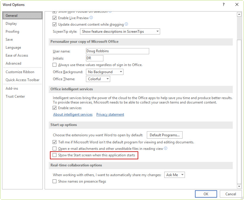
Task: Expand the Office Background dropdown
Action: coord(105,72)
